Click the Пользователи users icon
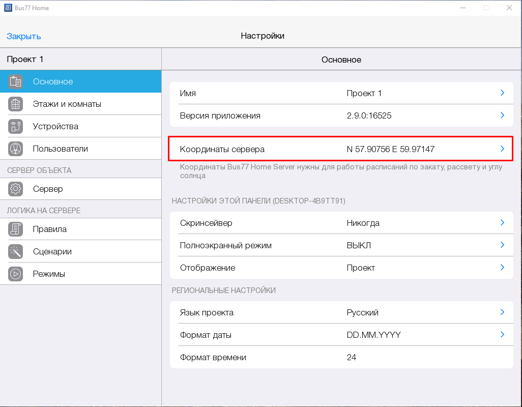The width and height of the screenshot is (522, 407). coord(16,149)
